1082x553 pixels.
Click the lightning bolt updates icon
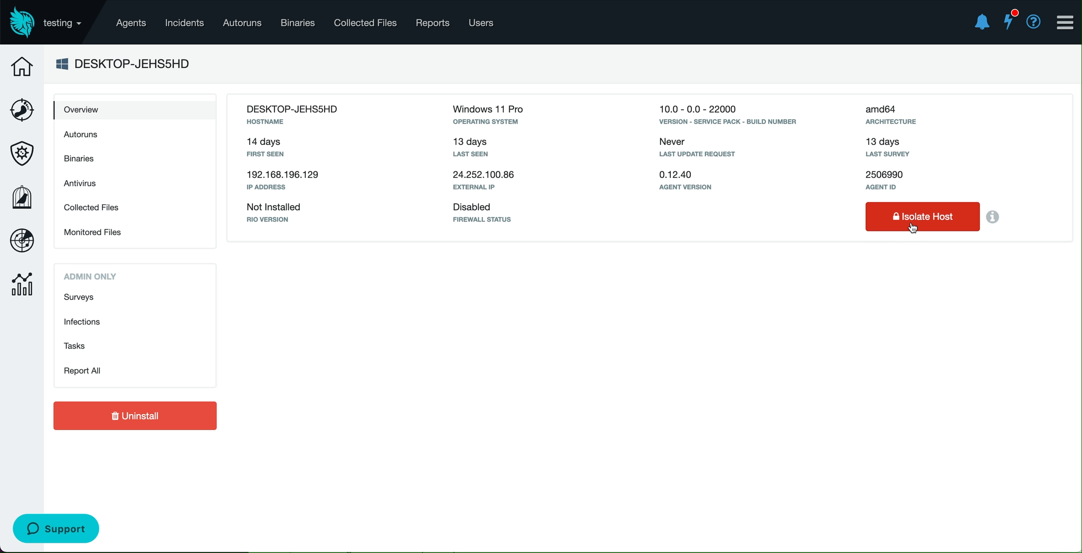coord(1009,21)
